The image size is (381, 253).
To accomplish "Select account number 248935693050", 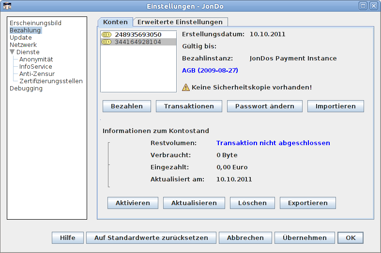I will coord(138,34).
